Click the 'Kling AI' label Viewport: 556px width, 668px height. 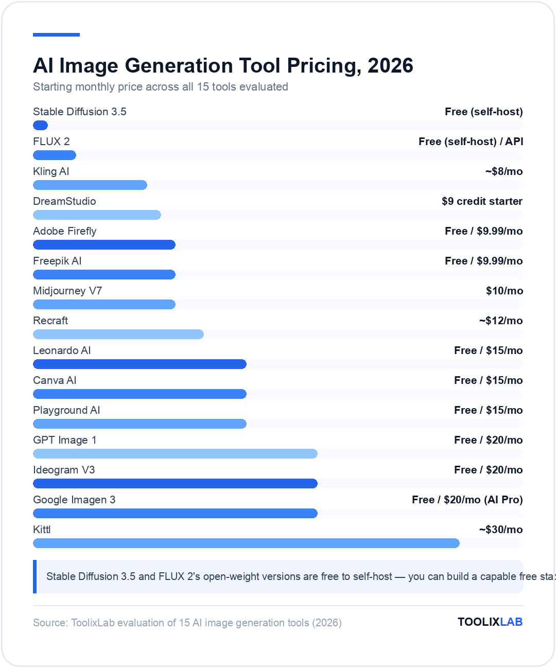click(x=51, y=171)
